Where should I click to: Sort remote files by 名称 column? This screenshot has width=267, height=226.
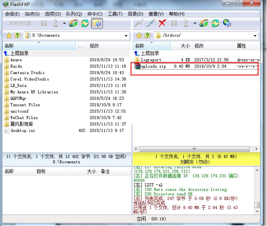point(151,45)
